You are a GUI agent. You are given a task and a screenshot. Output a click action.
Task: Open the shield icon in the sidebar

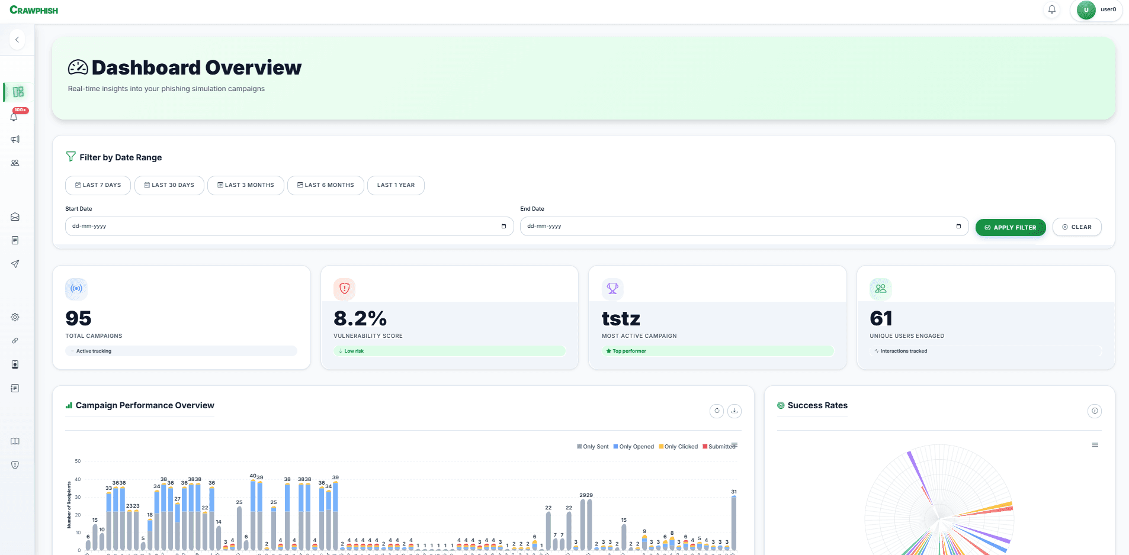(15, 464)
